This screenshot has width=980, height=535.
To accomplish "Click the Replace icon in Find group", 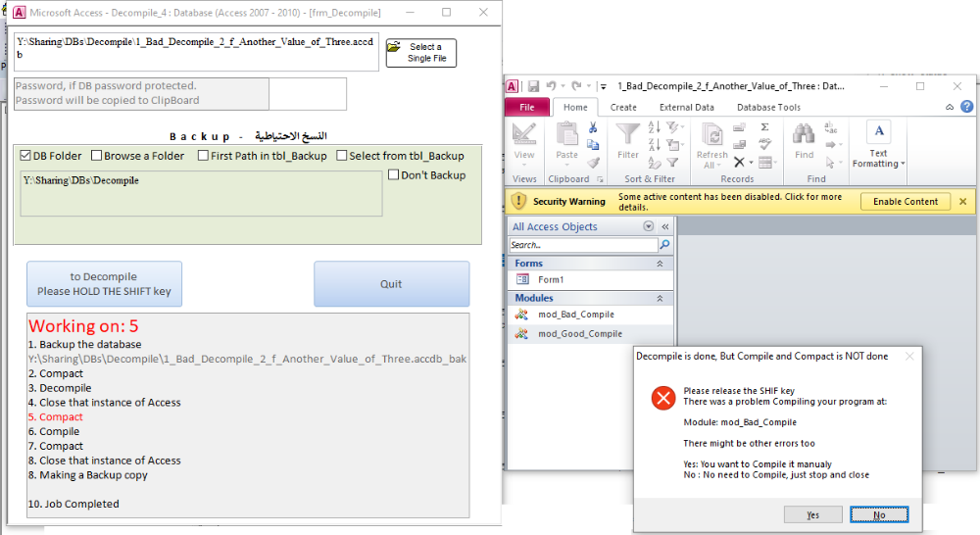I will (831, 127).
